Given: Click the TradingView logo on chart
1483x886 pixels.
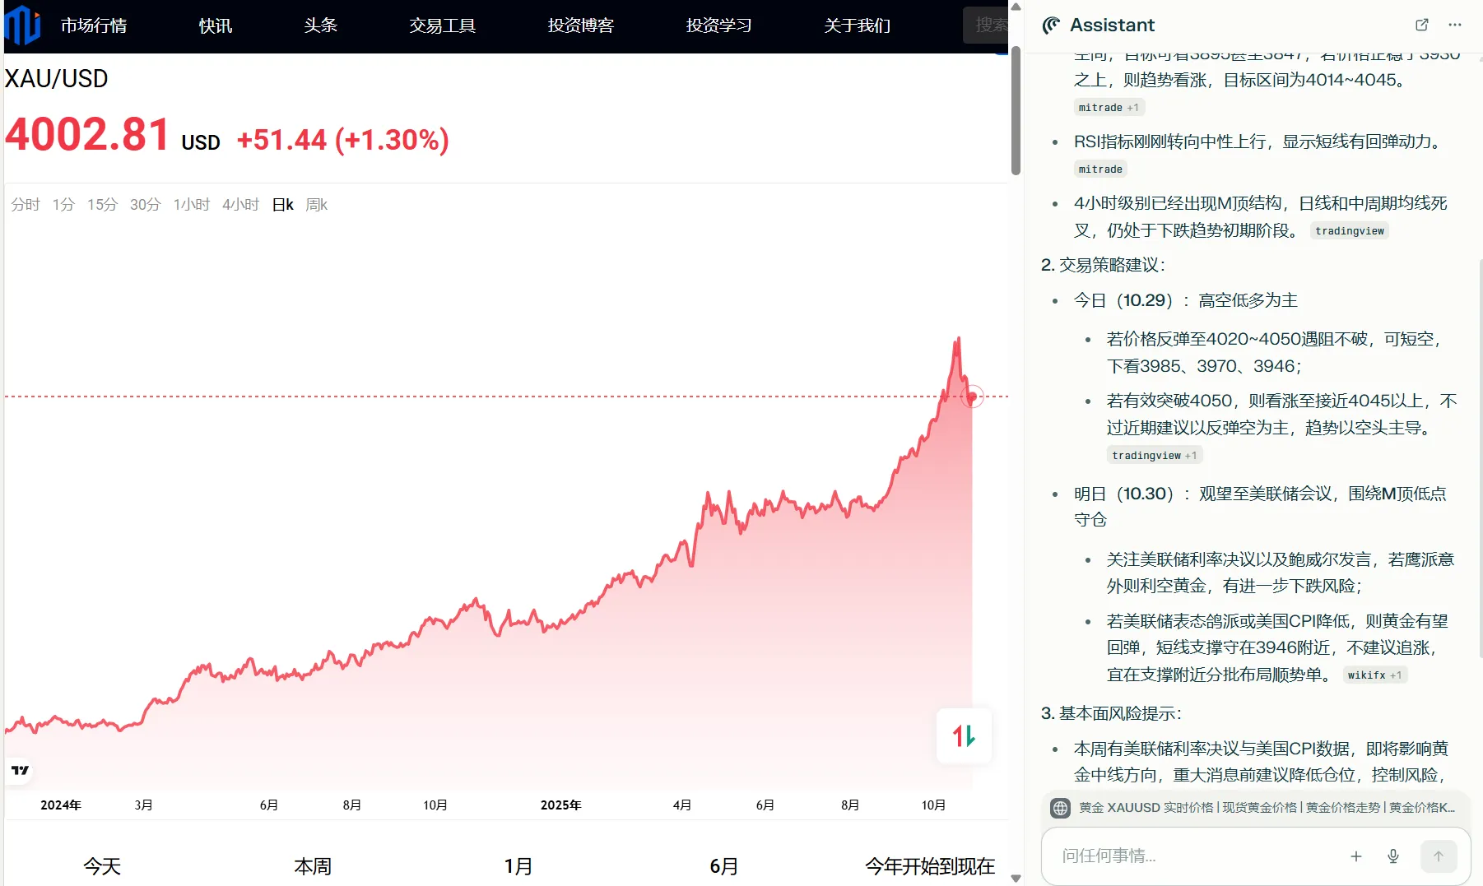Looking at the screenshot, I should (20, 770).
